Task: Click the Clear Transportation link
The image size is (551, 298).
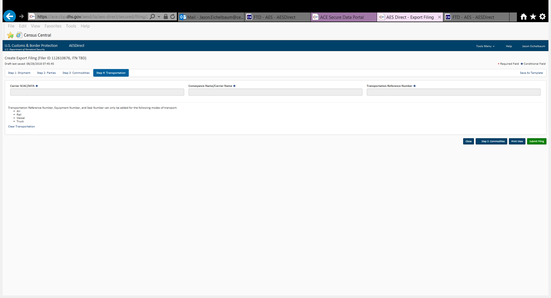Action: click(21, 127)
